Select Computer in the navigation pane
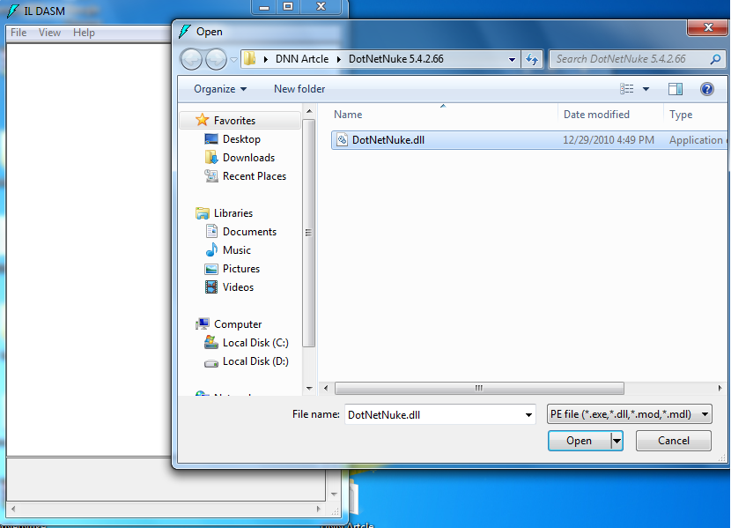 tap(238, 324)
